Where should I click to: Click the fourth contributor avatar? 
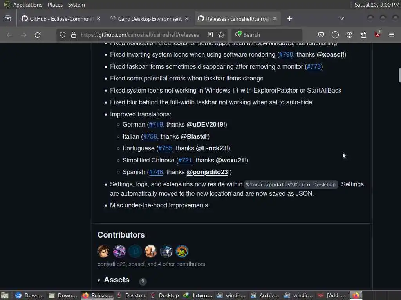(x=151, y=251)
